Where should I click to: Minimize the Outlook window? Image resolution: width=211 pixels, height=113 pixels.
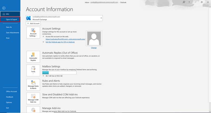pos(195,2)
